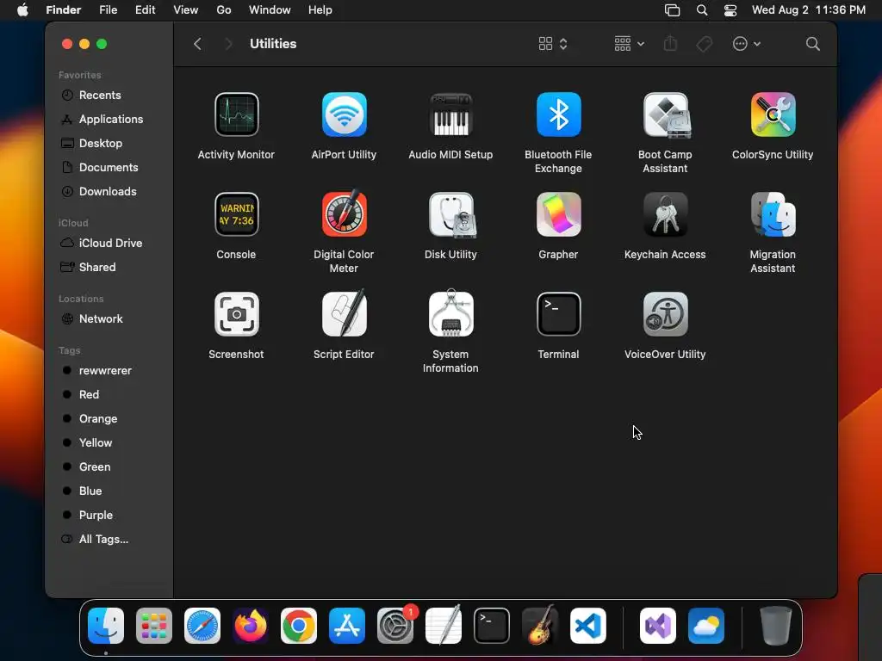The width and height of the screenshot is (882, 661).
Task: Open the Finder search magnifier
Action: pos(812,44)
